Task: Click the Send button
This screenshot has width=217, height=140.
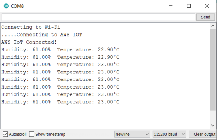Action: pyautogui.click(x=205, y=17)
